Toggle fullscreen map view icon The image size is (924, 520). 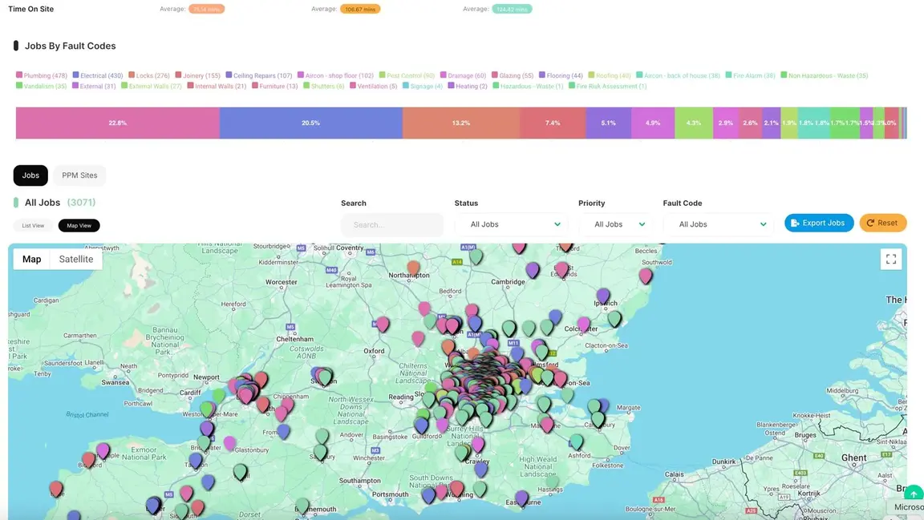[890, 259]
